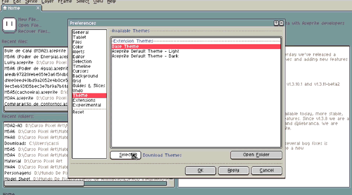Select the Grid preferences section

coord(89,81)
